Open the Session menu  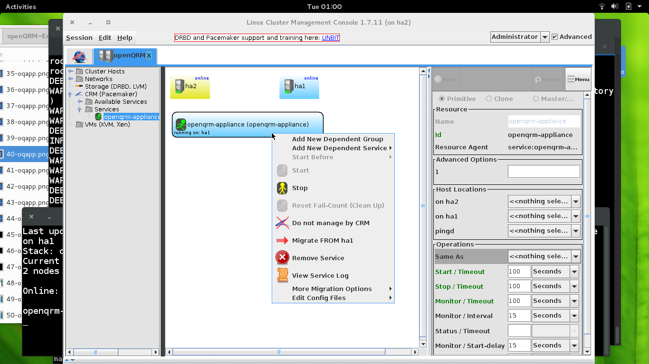79,38
